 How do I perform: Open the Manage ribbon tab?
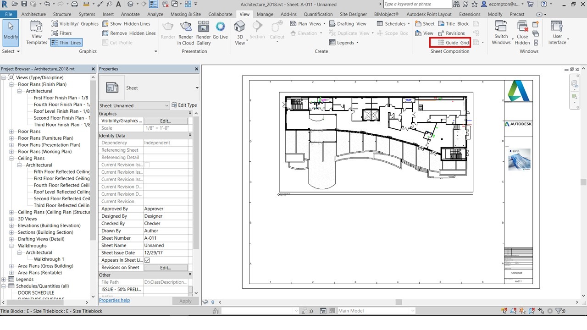click(265, 14)
